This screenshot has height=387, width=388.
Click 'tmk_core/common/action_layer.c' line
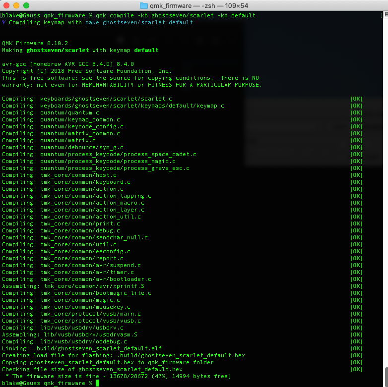click(x=73, y=209)
